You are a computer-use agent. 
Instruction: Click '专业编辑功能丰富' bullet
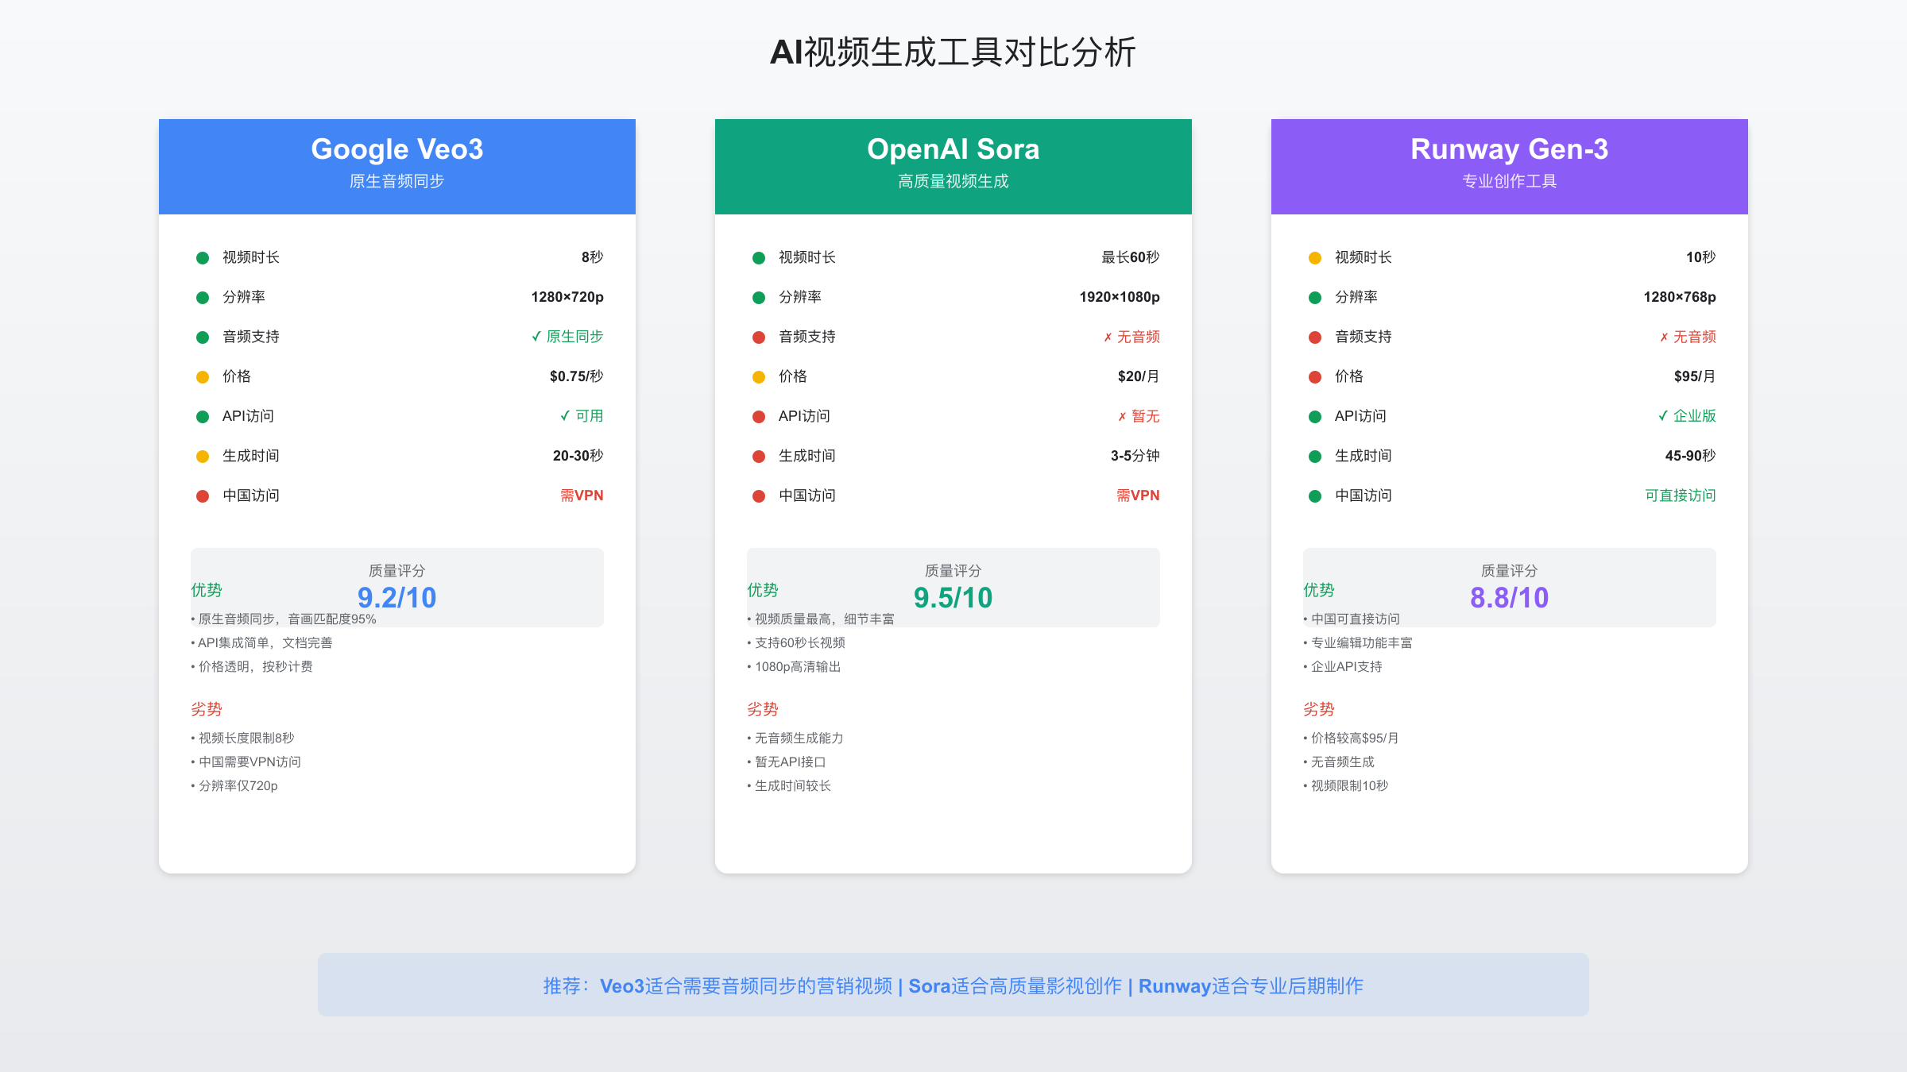click(1358, 643)
